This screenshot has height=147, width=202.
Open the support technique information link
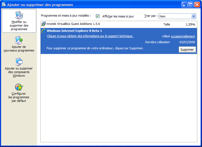click(x=90, y=36)
